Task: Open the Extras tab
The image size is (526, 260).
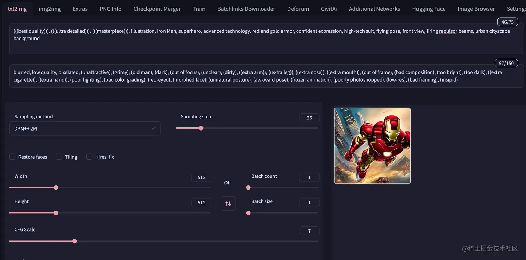Action: (80, 9)
